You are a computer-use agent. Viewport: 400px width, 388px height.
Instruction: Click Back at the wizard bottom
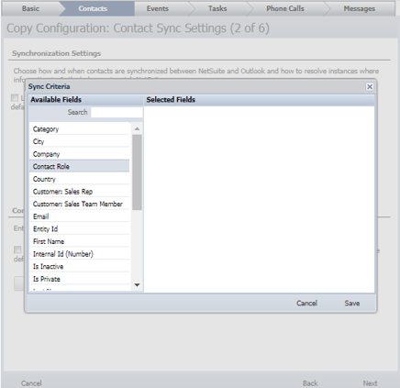pyautogui.click(x=310, y=383)
